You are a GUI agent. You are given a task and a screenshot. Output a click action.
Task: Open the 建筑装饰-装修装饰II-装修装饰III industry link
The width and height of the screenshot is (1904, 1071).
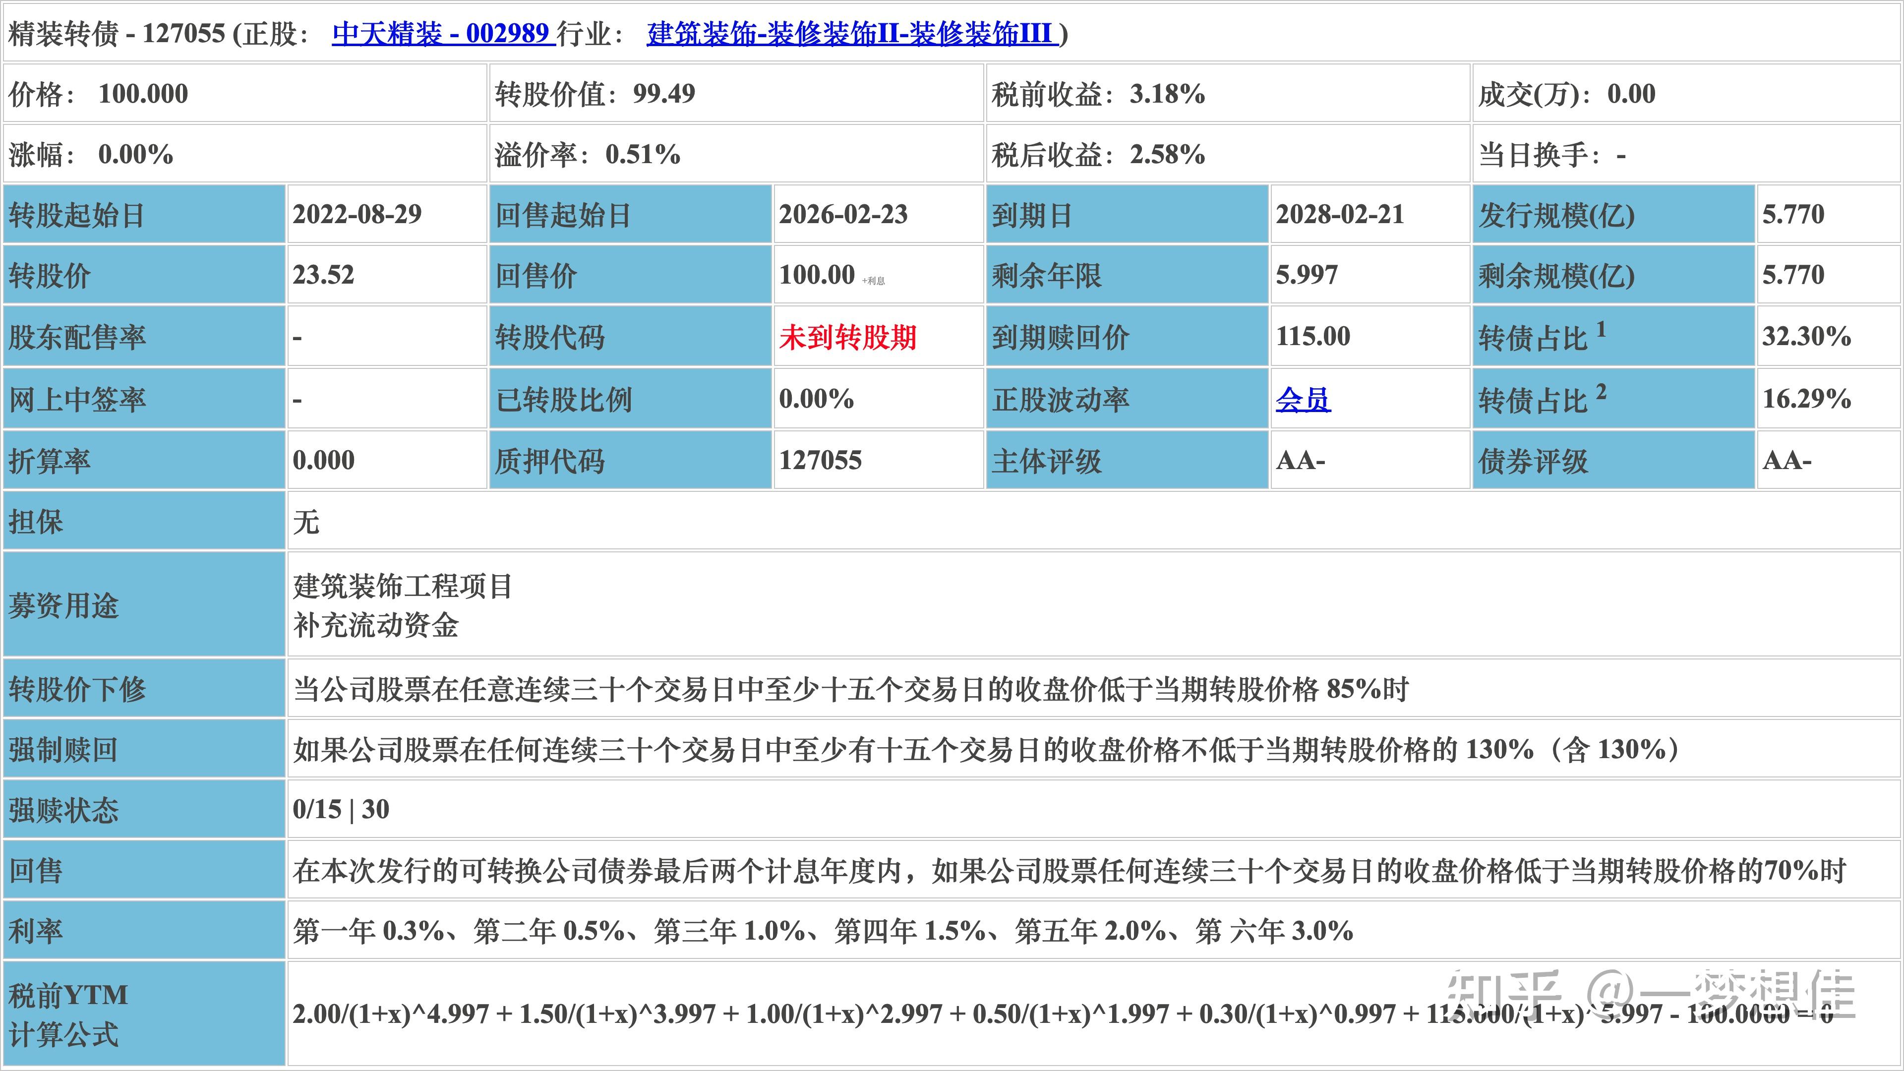(x=853, y=33)
